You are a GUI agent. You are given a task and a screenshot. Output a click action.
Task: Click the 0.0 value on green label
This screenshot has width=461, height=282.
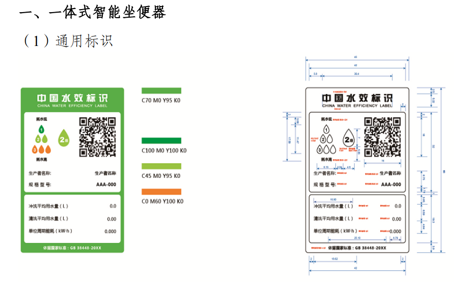tap(113, 206)
